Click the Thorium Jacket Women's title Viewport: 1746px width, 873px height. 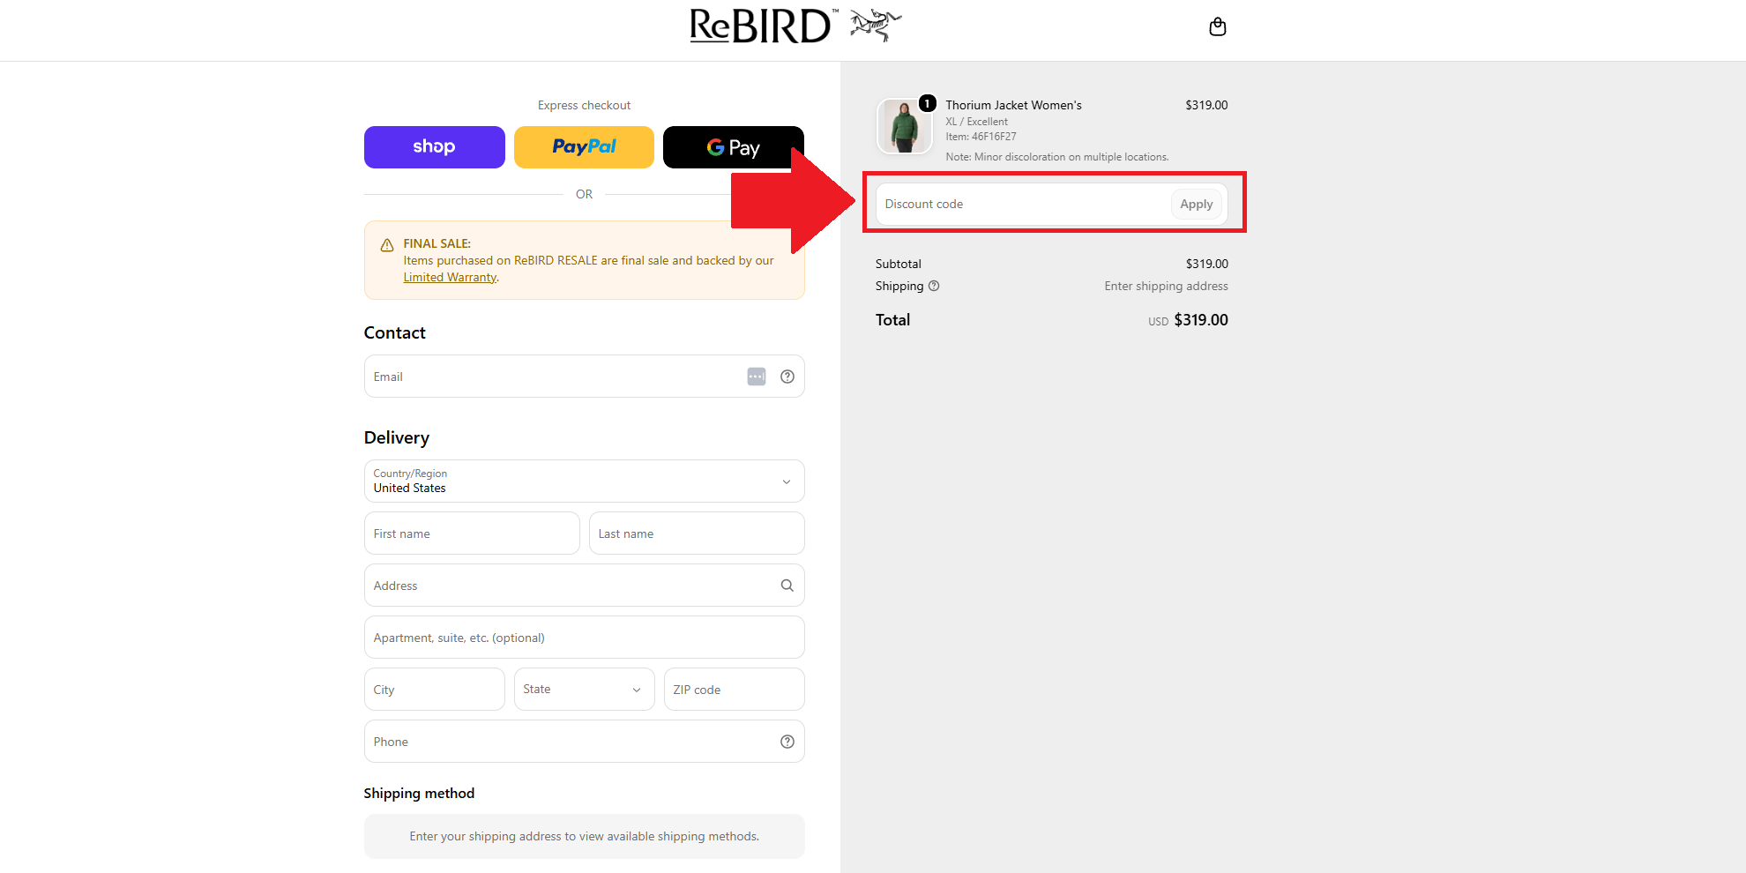tap(1013, 105)
